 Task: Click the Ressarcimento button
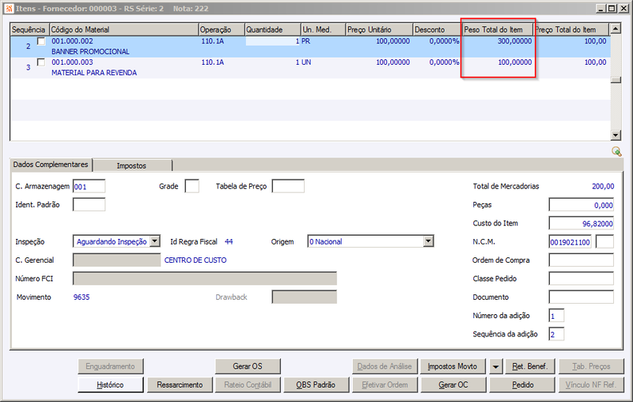[x=180, y=385]
